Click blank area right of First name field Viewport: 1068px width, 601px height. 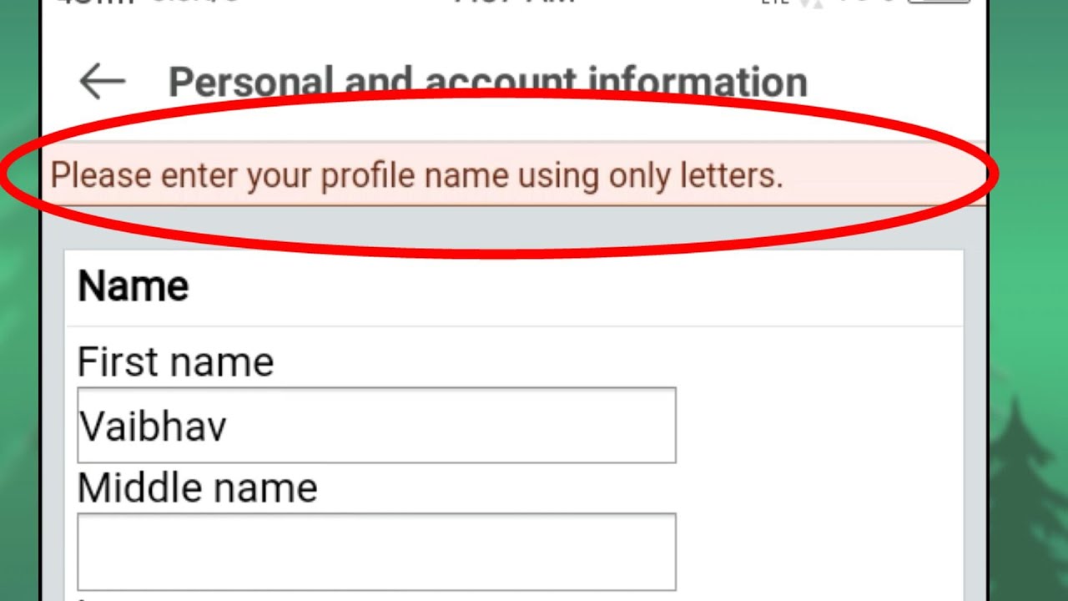coord(818,425)
